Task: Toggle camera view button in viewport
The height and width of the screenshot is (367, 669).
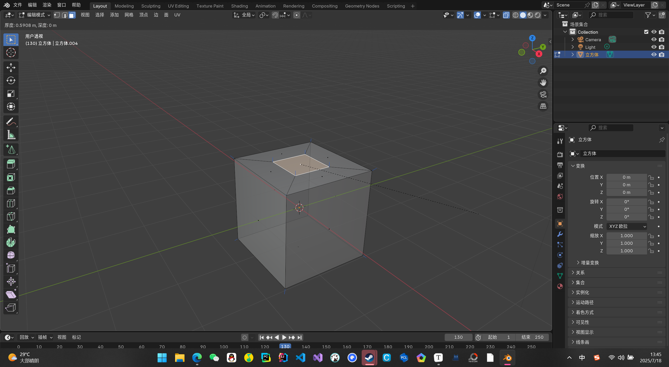Action: pyautogui.click(x=543, y=94)
